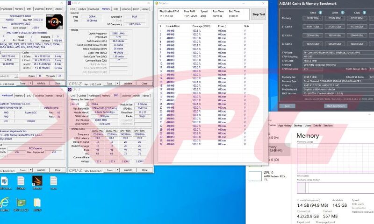Click Tools button in the CPU-Z SPD window
The image size is (374, 224).
click(110, 170)
